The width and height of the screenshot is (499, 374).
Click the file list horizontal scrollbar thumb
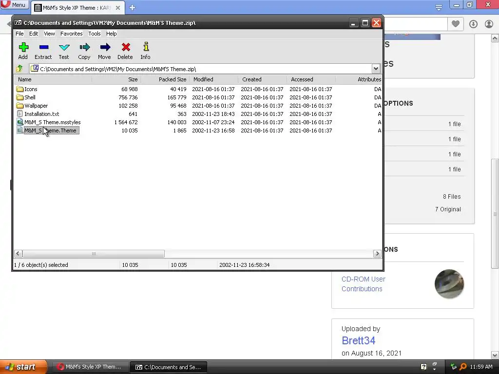click(x=94, y=253)
